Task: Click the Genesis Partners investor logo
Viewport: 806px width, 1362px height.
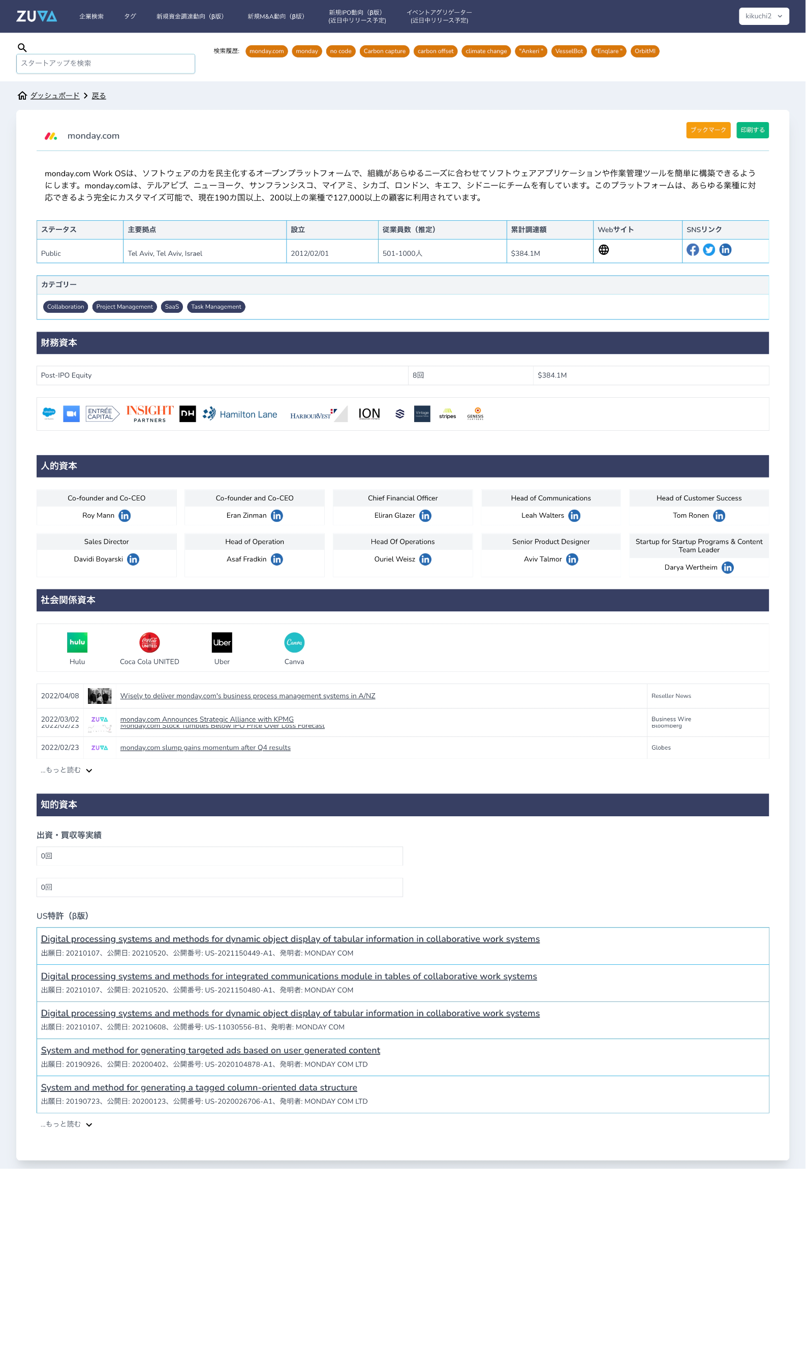Action: click(x=476, y=414)
